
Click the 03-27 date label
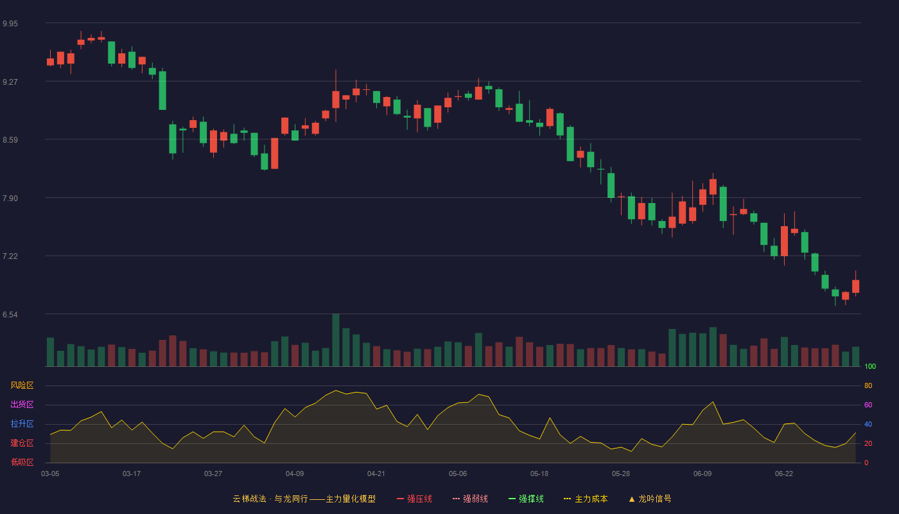coord(213,474)
